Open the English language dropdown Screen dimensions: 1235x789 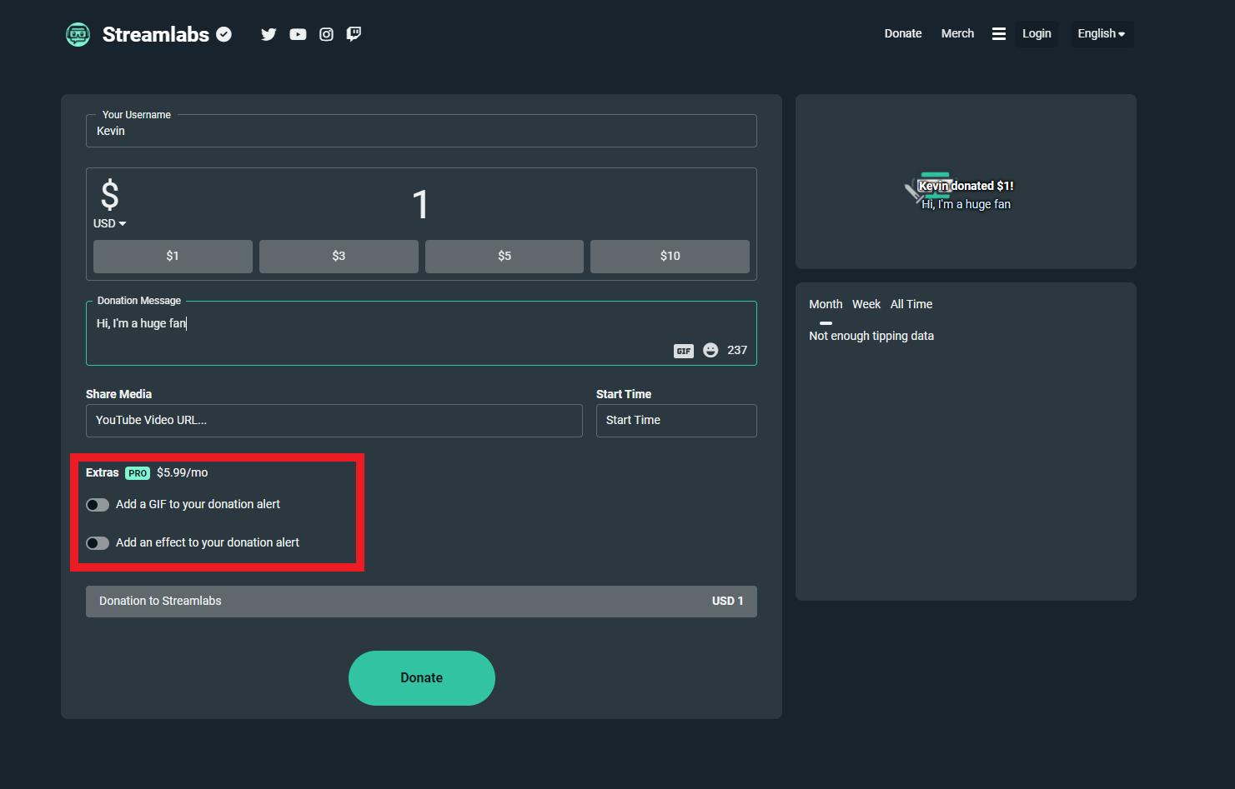(x=1102, y=34)
